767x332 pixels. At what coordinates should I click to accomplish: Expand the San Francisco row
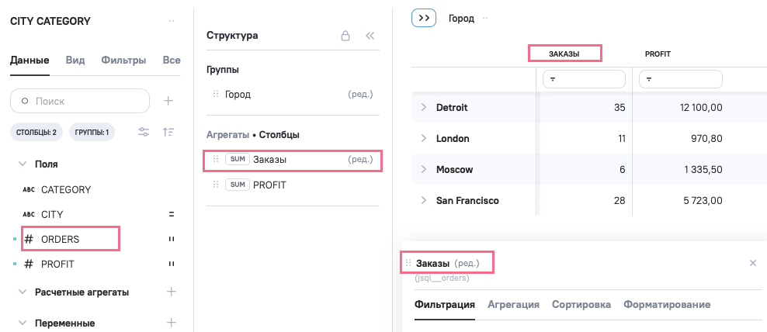(424, 200)
